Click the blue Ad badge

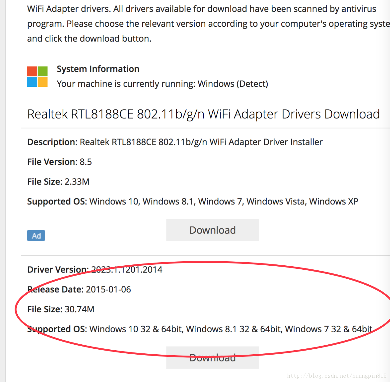(x=36, y=235)
